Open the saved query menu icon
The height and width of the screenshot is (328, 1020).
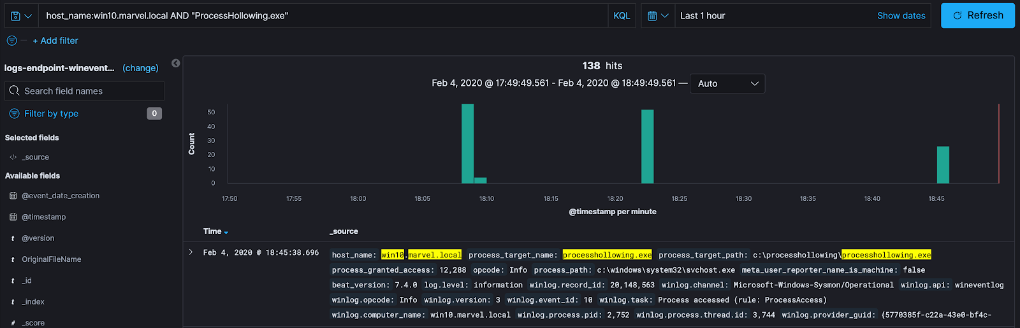point(21,16)
